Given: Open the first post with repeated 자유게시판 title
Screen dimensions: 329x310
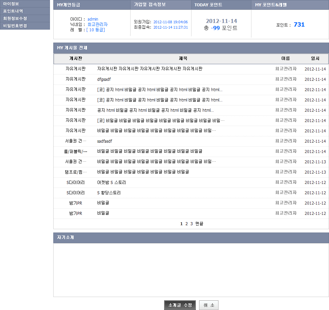Looking at the screenshot, I should click(x=150, y=69).
